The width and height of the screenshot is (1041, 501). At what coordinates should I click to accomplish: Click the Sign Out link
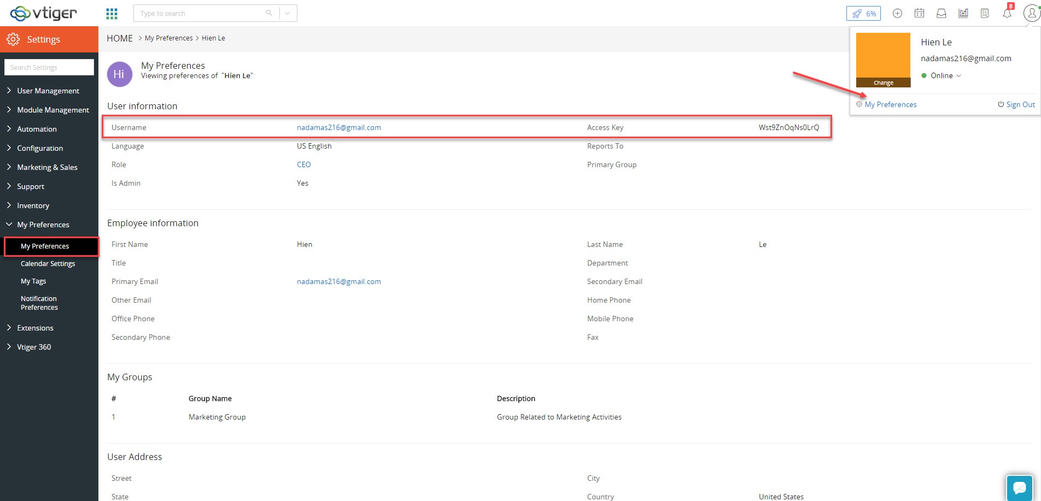pos(1016,104)
